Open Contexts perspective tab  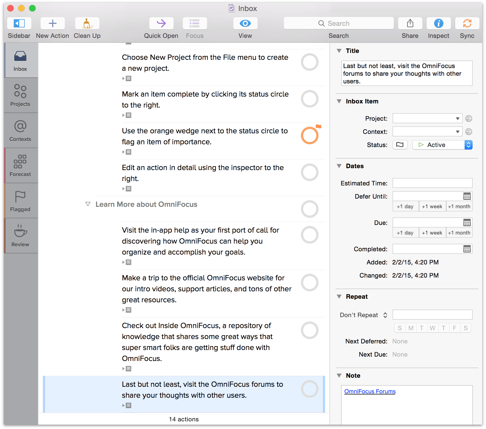click(21, 131)
